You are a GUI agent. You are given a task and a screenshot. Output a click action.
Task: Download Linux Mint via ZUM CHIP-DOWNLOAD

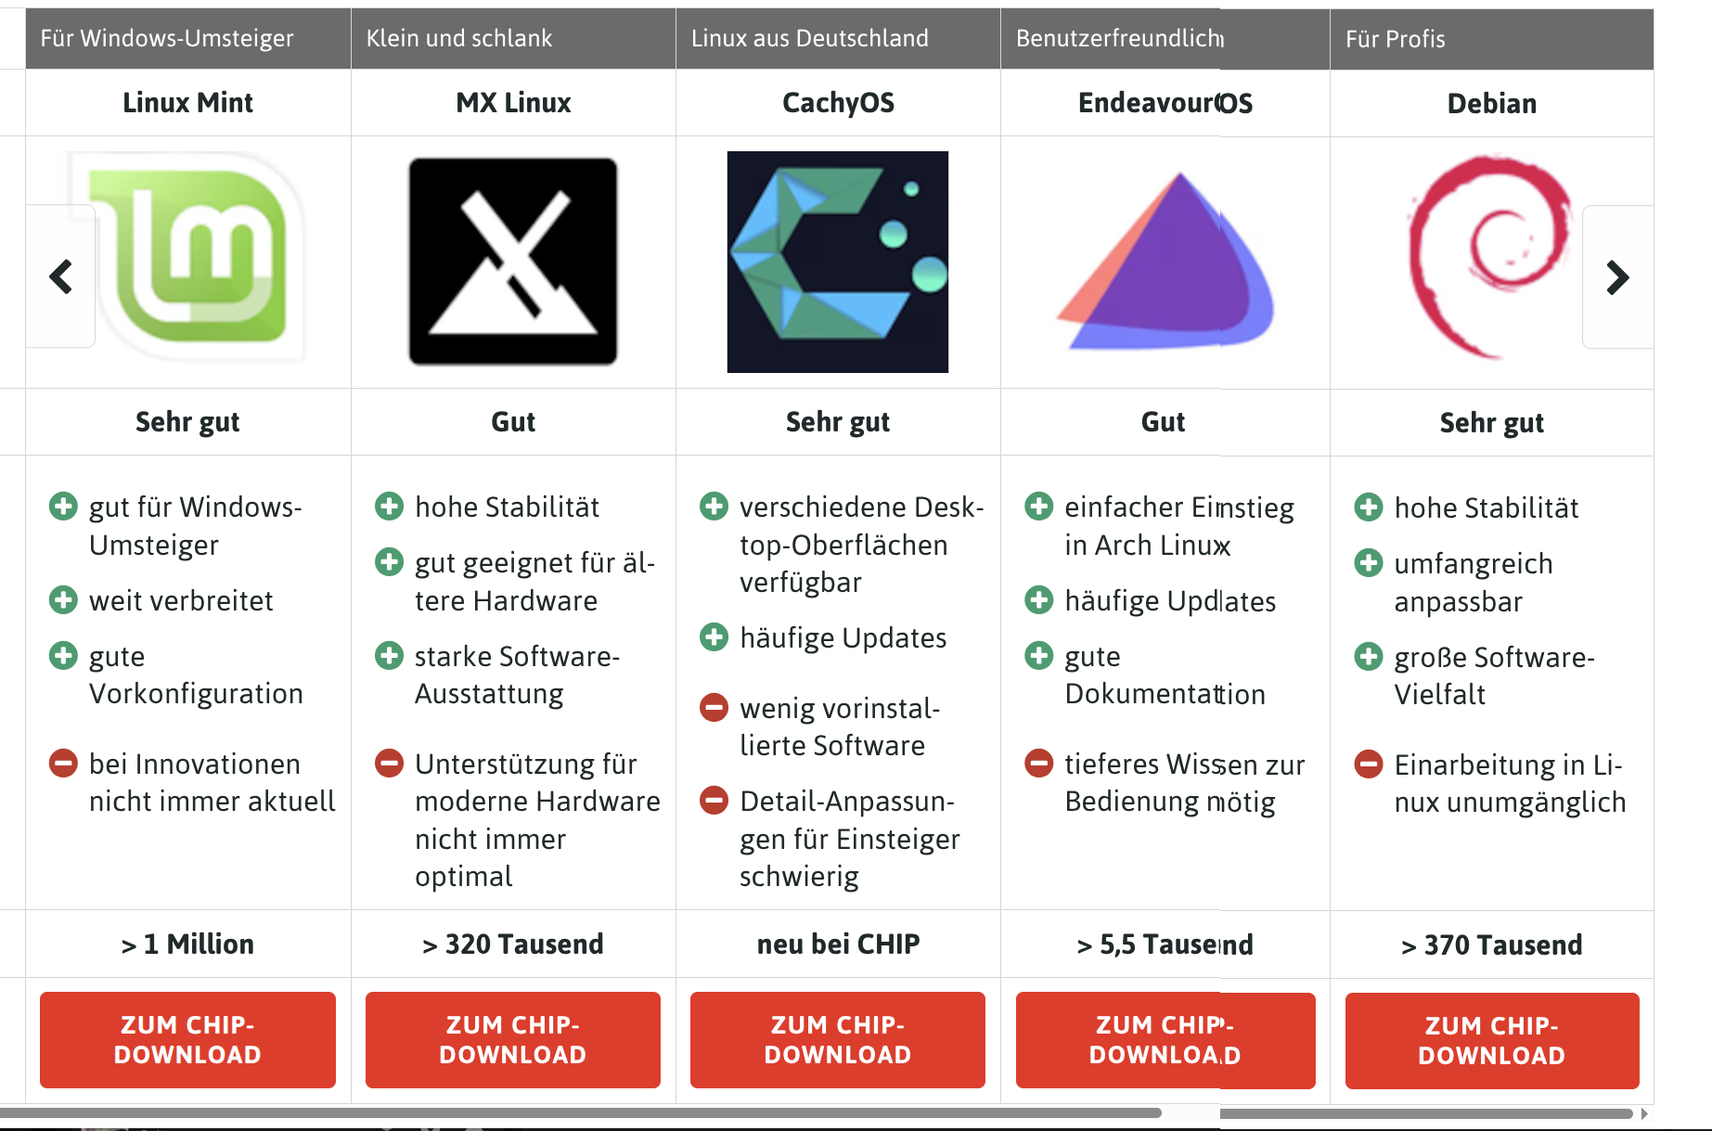click(187, 1040)
